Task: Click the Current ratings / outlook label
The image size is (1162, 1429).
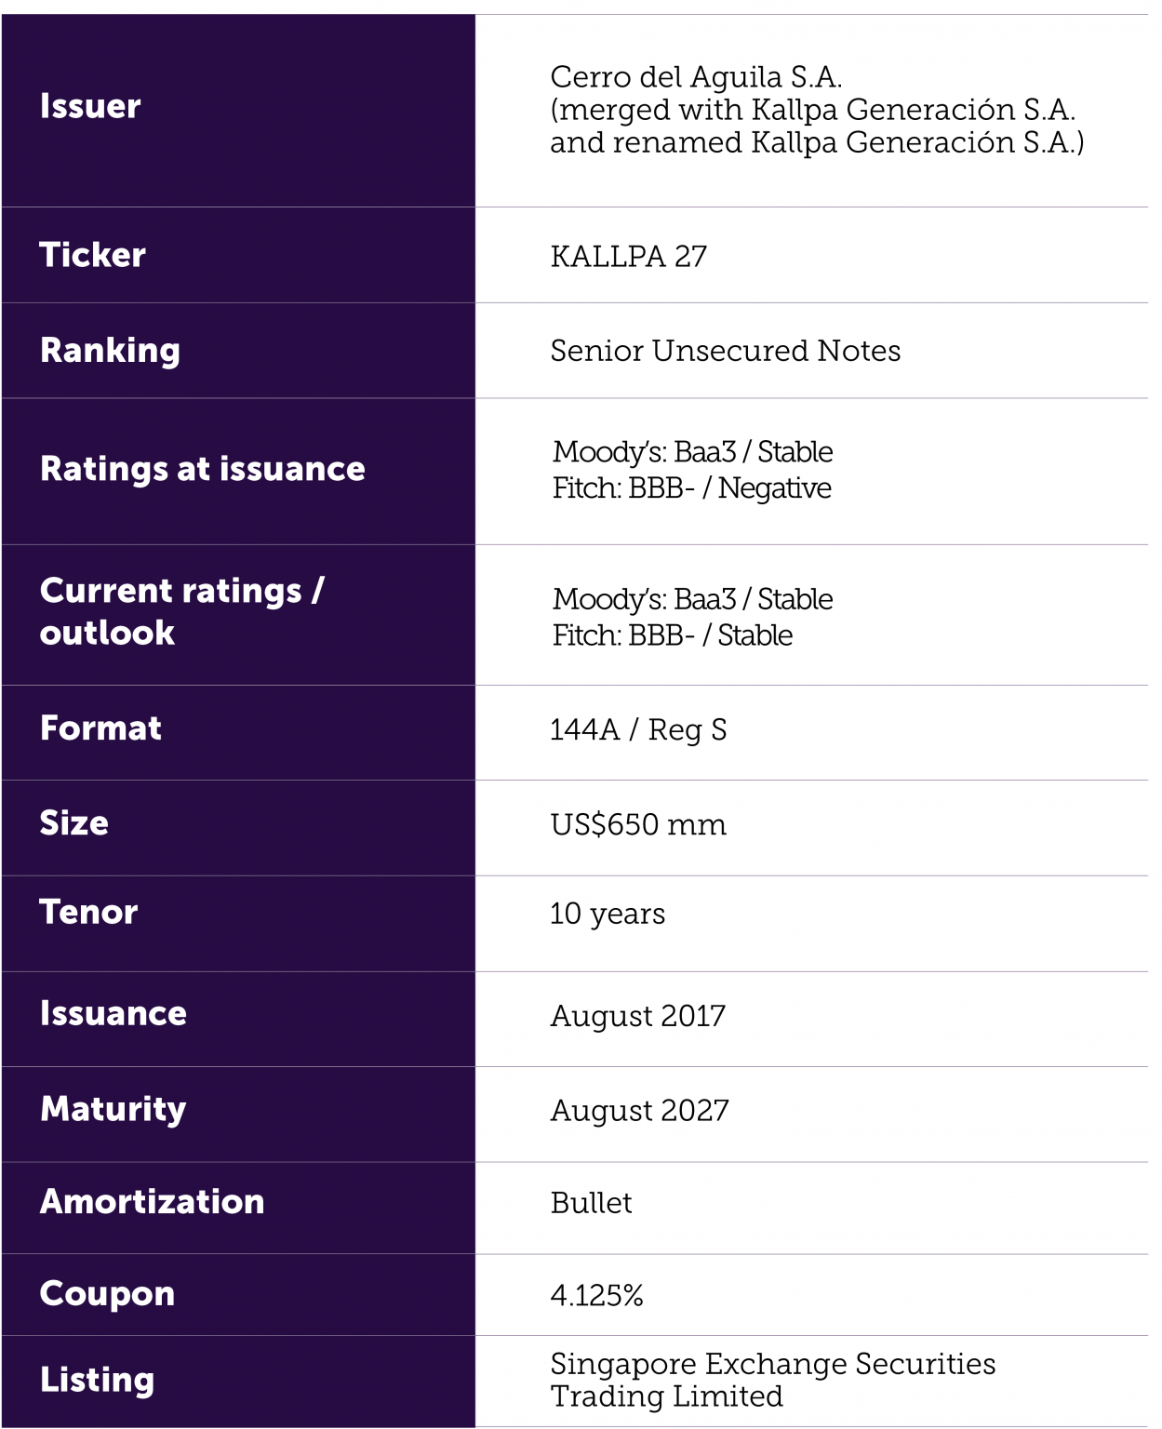Action: click(x=181, y=611)
